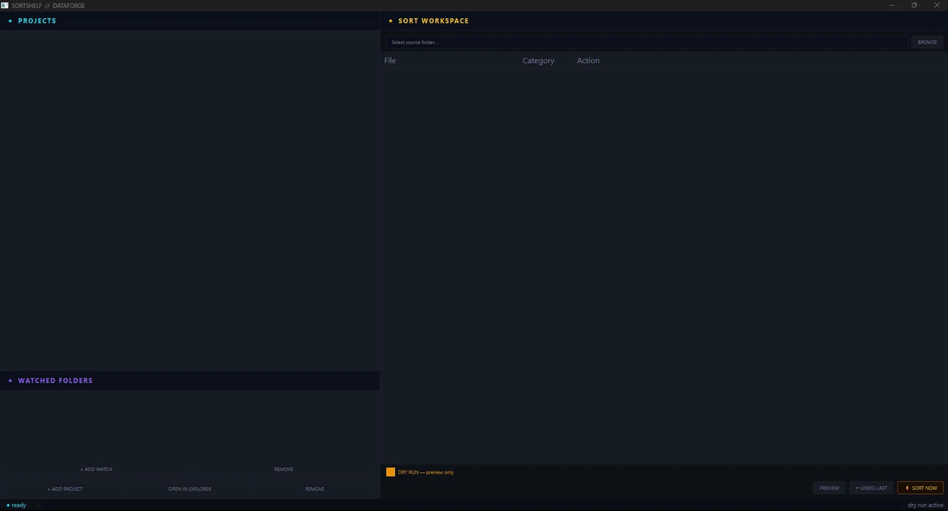Click the ready status indicator
948x511 pixels.
[17, 505]
